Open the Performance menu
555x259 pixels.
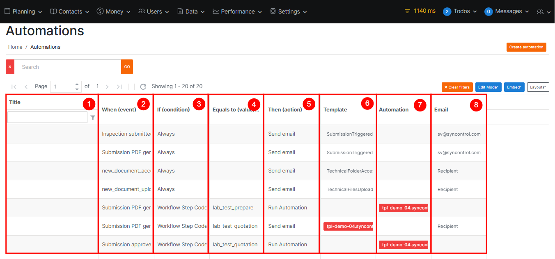(x=237, y=11)
